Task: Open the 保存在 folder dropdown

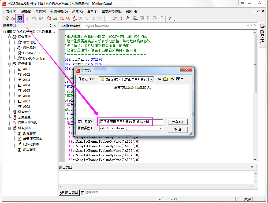Action: pos(152,79)
